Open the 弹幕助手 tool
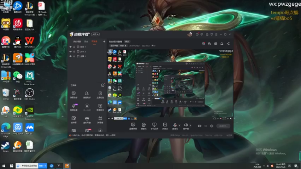This screenshot has width=301, height=169. tap(73, 95)
